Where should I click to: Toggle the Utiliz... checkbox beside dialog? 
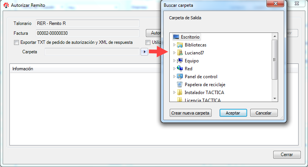pos(148,42)
